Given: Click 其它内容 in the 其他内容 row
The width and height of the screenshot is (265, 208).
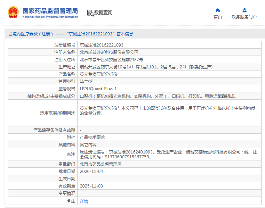Looking at the screenshot, I should (x=88, y=144).
